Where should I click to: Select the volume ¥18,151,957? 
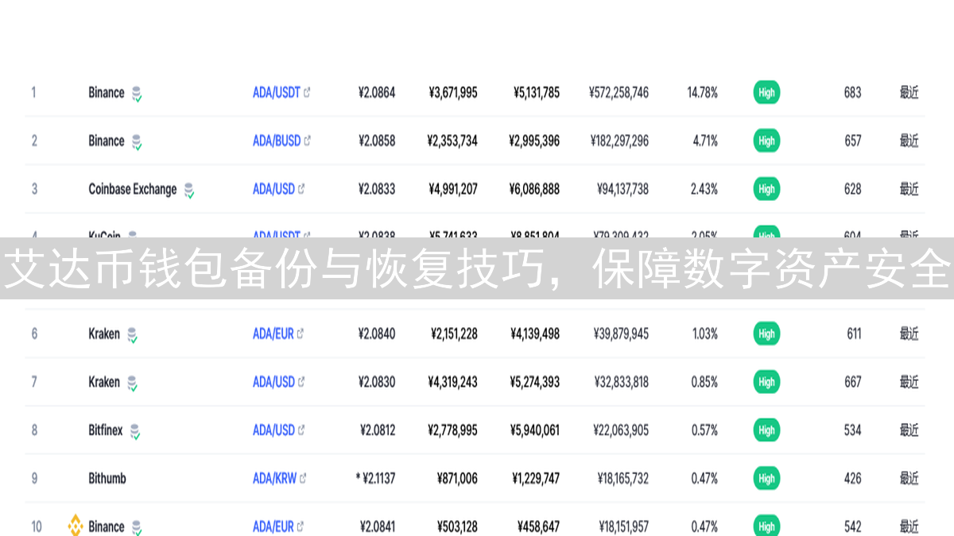[x=624, y=526]
